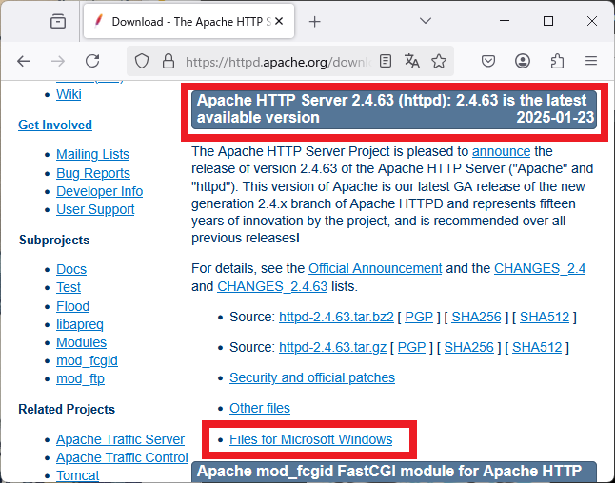This screenshot has height=483, width=615.
Task: Click the Related Projects heading text
Action: [x=67, y=409]
